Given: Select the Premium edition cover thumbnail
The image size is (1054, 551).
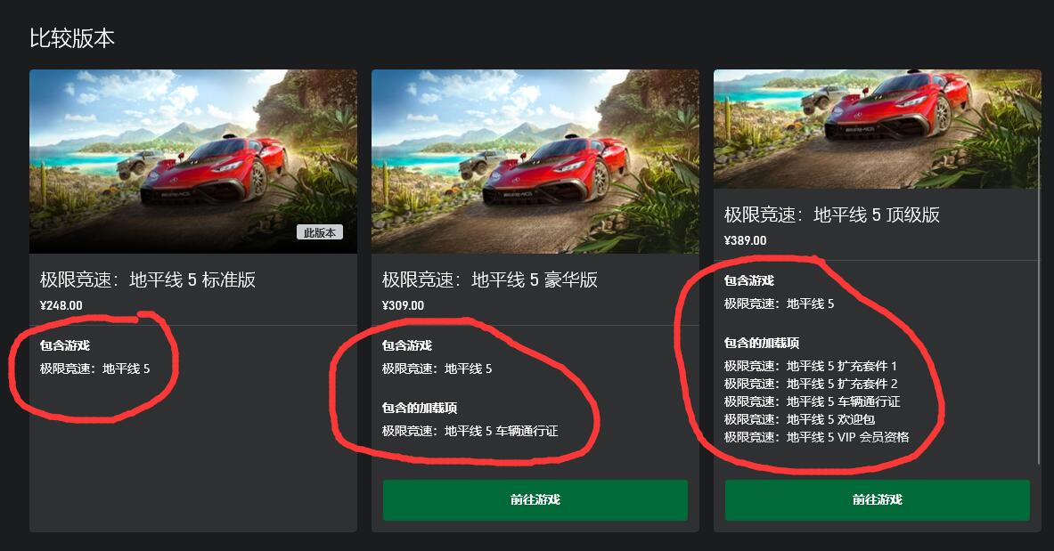Looking at the screenshot, I should [878, 129].
